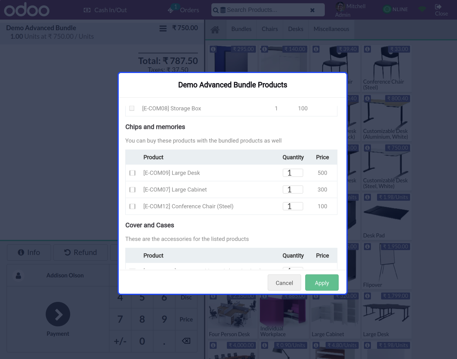Show info for Desk Pad product
Screen dimensions: 457x359
click(x=368, y=197)
